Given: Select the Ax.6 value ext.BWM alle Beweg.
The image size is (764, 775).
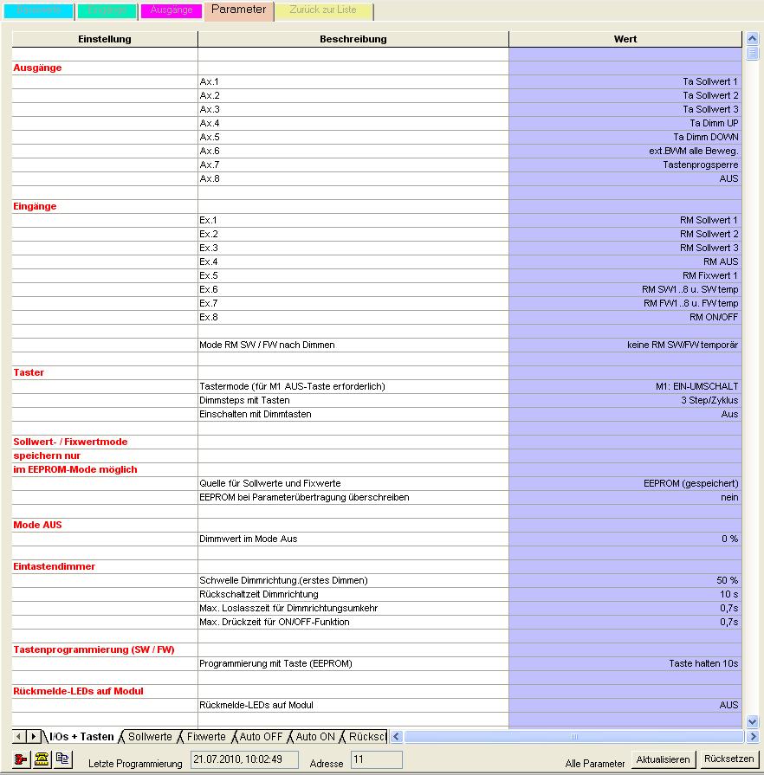Looking at the screenshot, I should (x=625, y=151).
